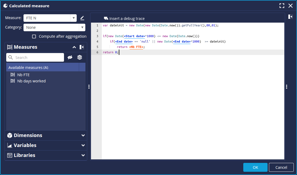
Task: Click the Insert a debug trace icon
Action: point(106,19)
